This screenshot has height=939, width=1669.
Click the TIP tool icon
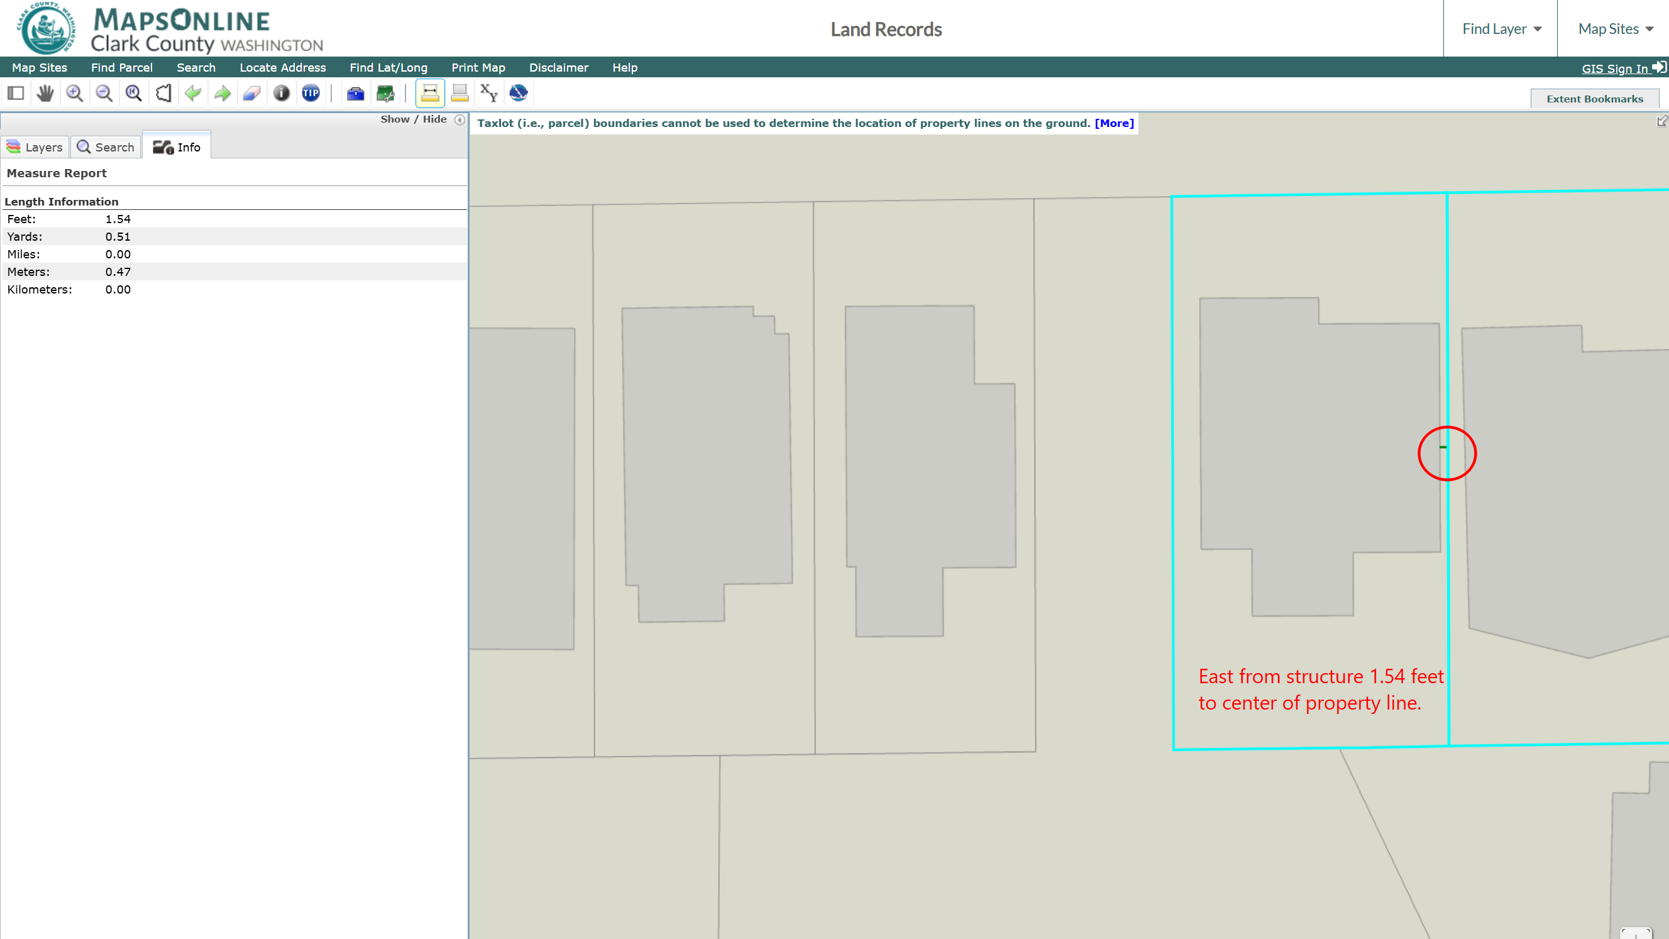tap(311, 93)
